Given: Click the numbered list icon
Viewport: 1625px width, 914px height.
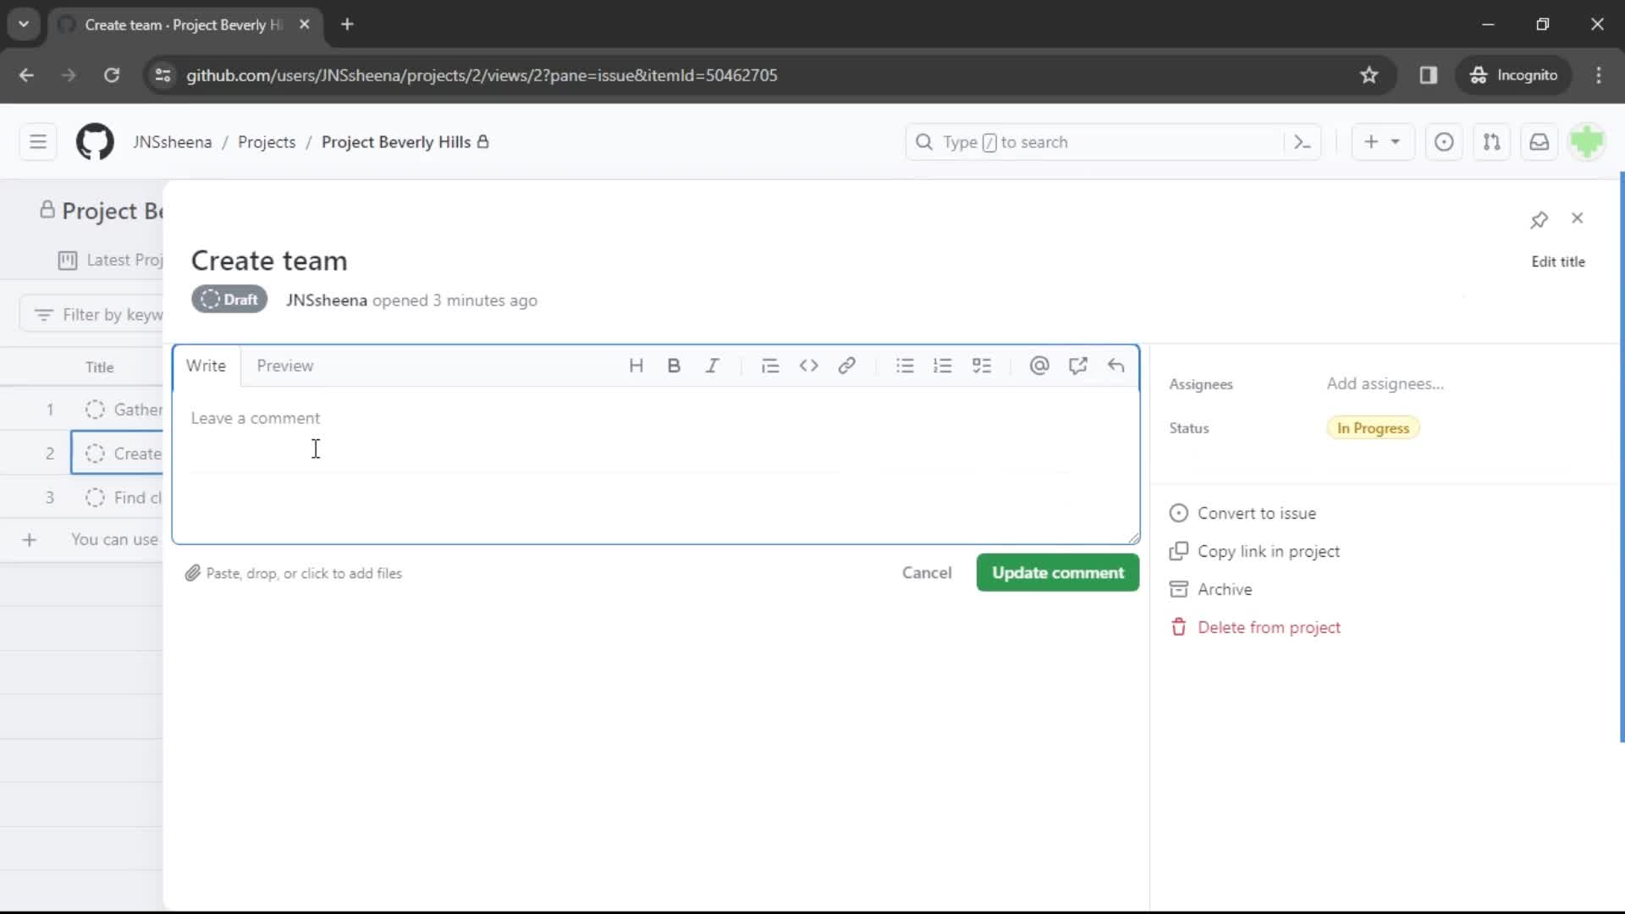Looking at the screenshot, I should click(x=943, y=365).
